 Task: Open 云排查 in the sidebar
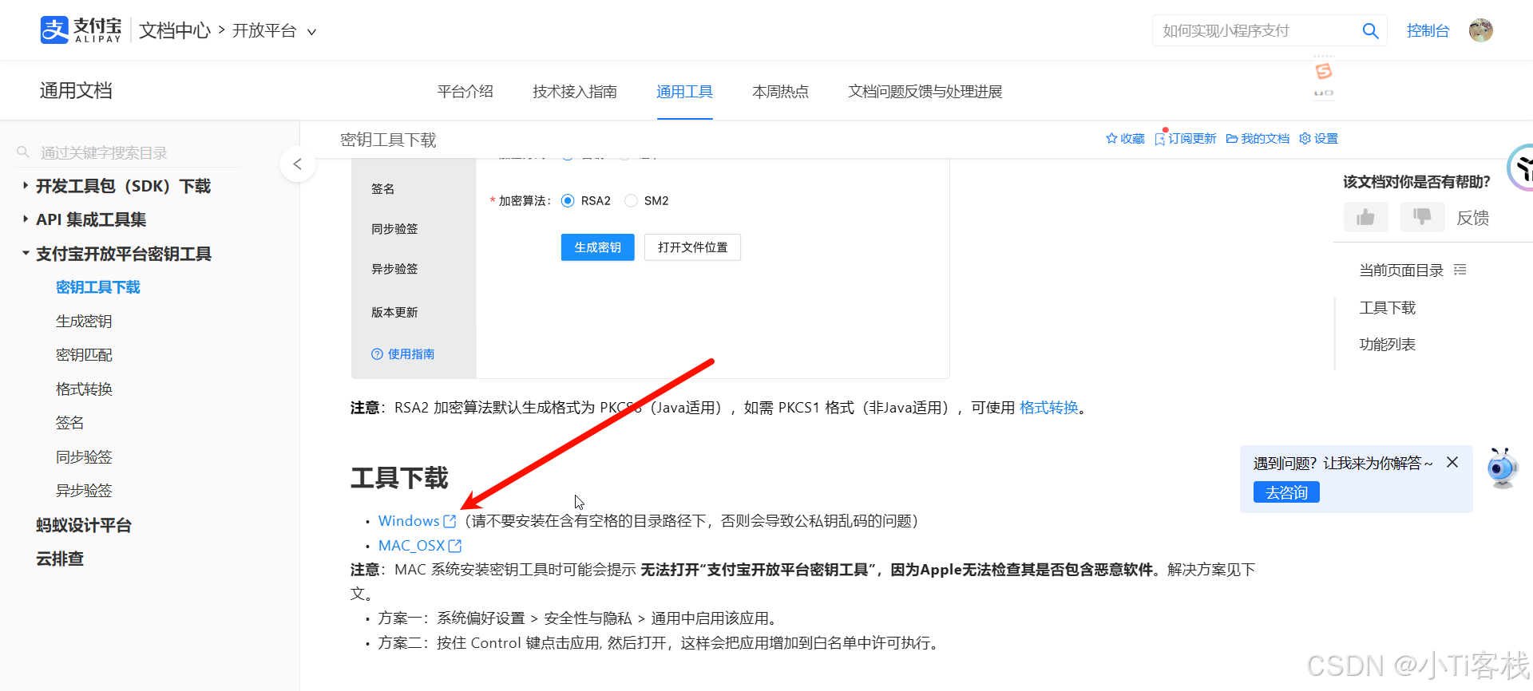(x=60, y=559)
